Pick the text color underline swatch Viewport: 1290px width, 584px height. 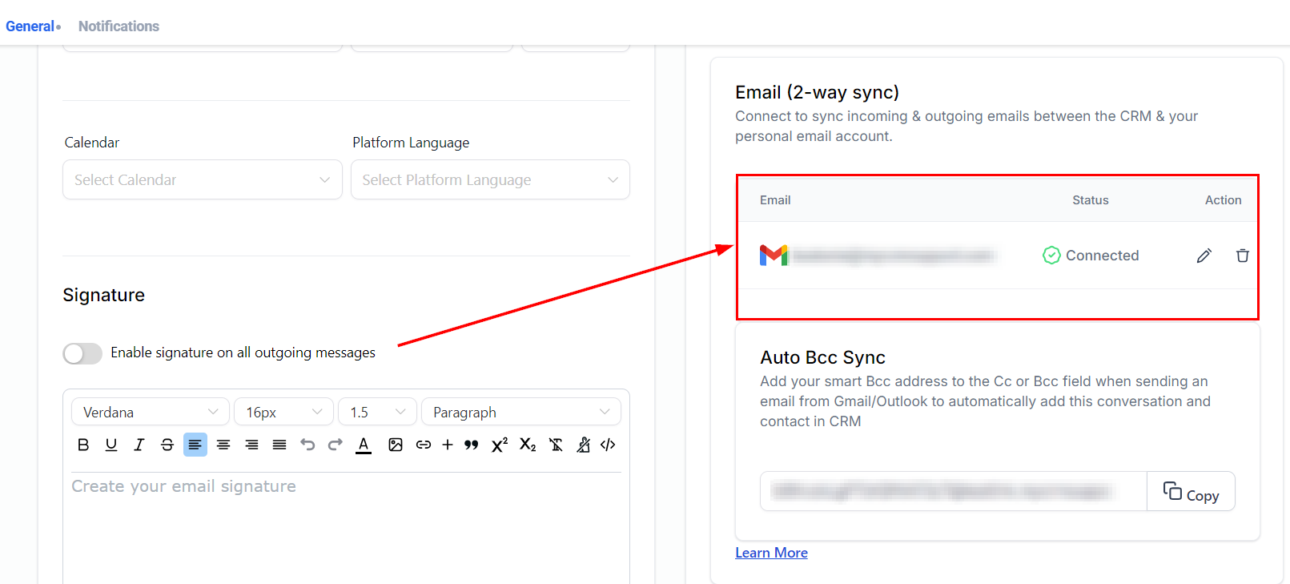[364, 445]
